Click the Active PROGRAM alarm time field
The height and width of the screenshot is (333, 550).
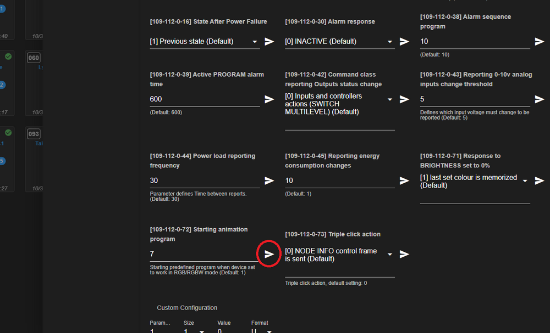coord(205,99)
